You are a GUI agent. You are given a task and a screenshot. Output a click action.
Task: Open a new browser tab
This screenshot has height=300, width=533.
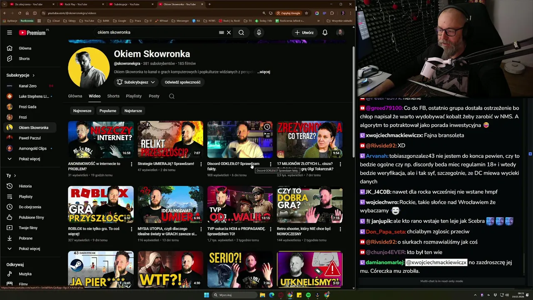point(209,4)
